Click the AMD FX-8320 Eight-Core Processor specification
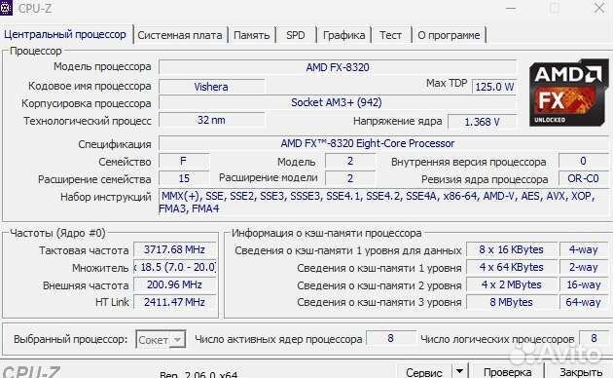613x378 pixels. pos(383,143)
